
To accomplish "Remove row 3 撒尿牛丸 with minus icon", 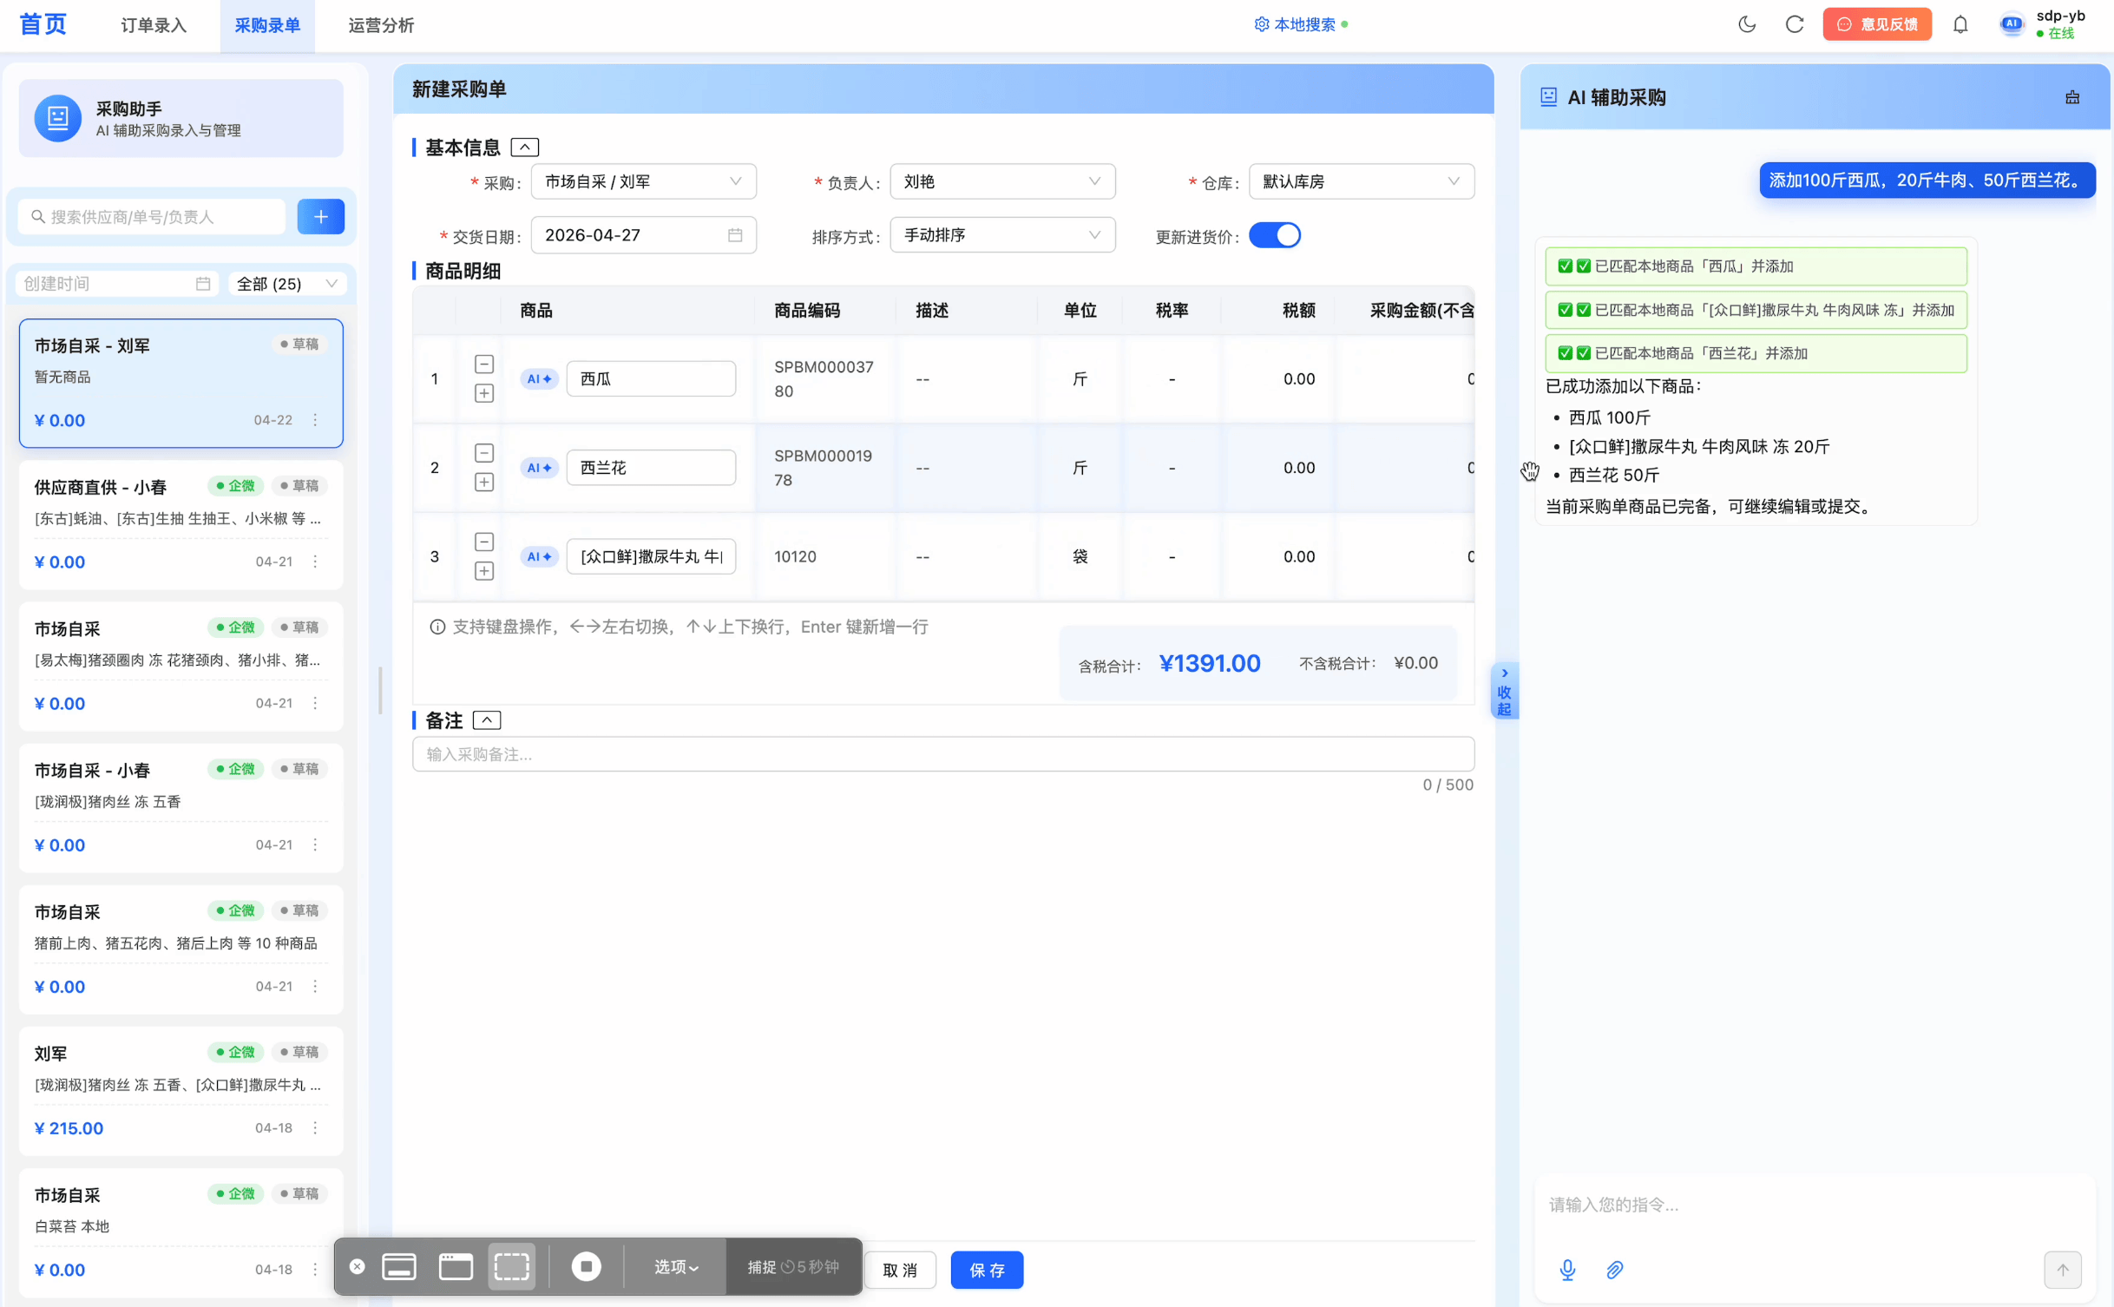I will tap(484, 542).
